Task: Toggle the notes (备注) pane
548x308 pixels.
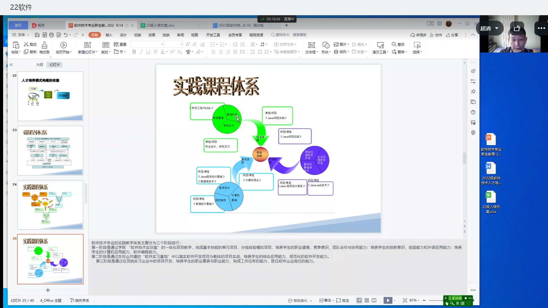Action: [325, 300]
